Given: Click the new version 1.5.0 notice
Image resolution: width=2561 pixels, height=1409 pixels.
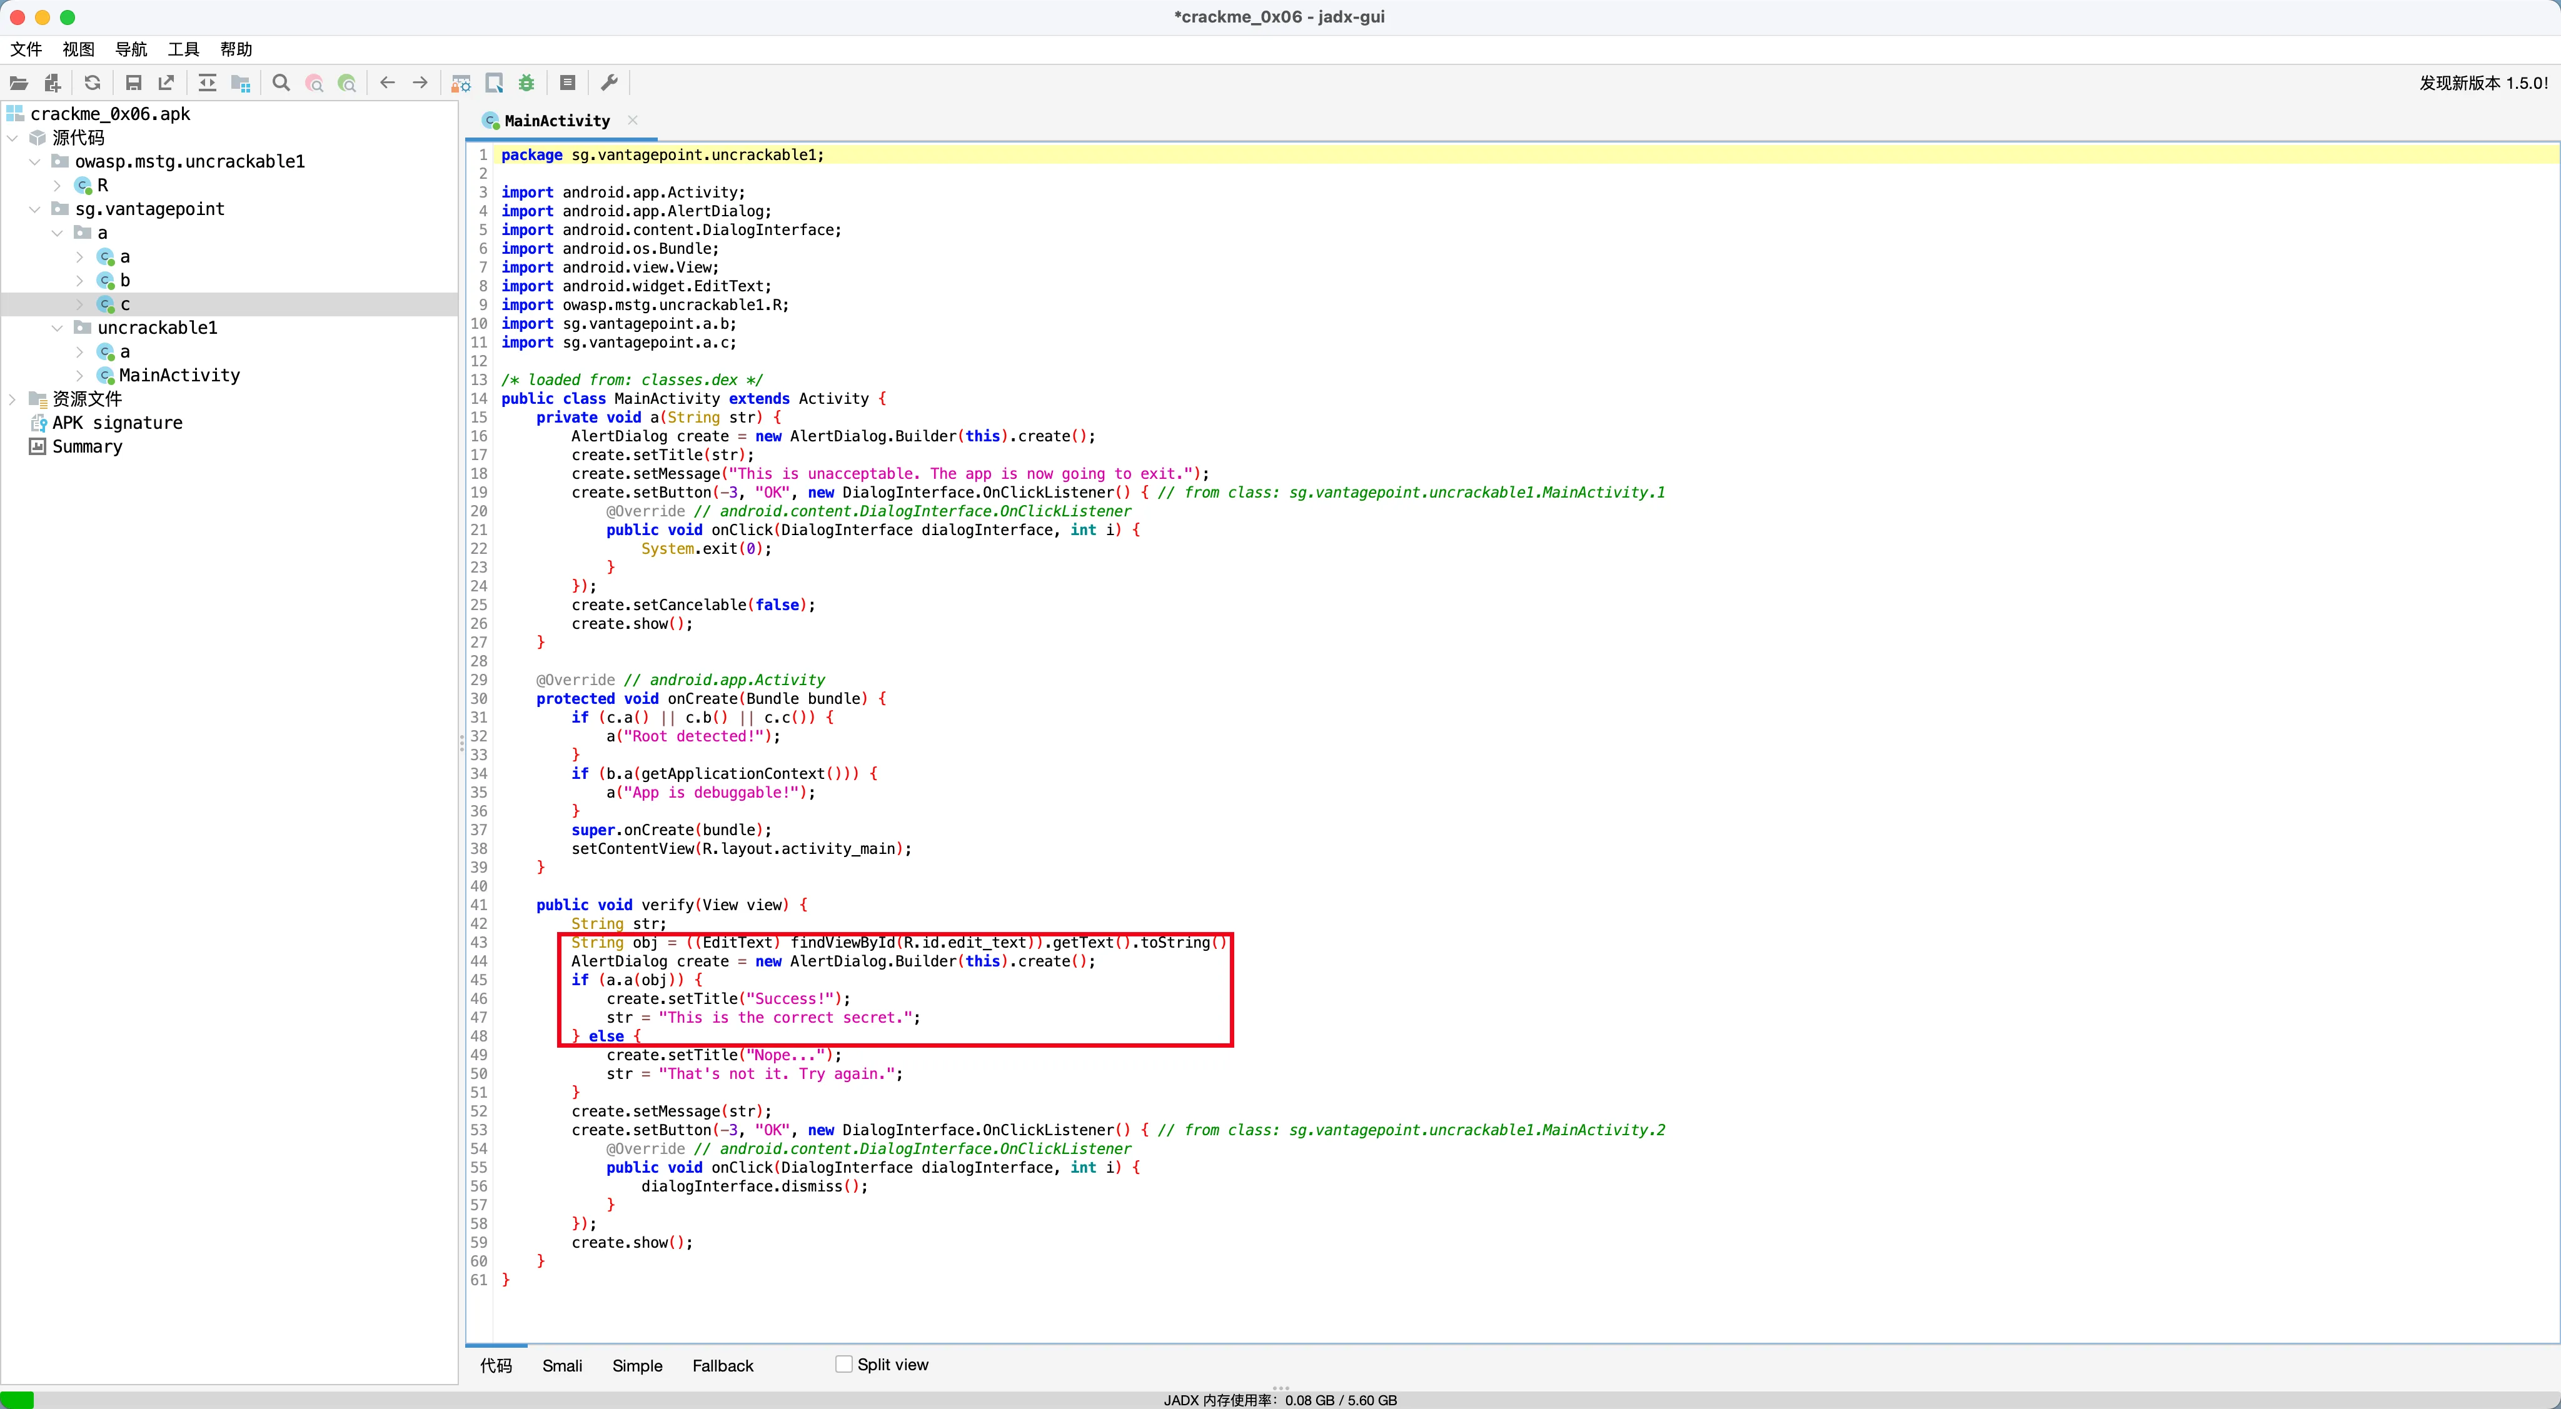Looking at the screenshot, I should (2482, 84).
